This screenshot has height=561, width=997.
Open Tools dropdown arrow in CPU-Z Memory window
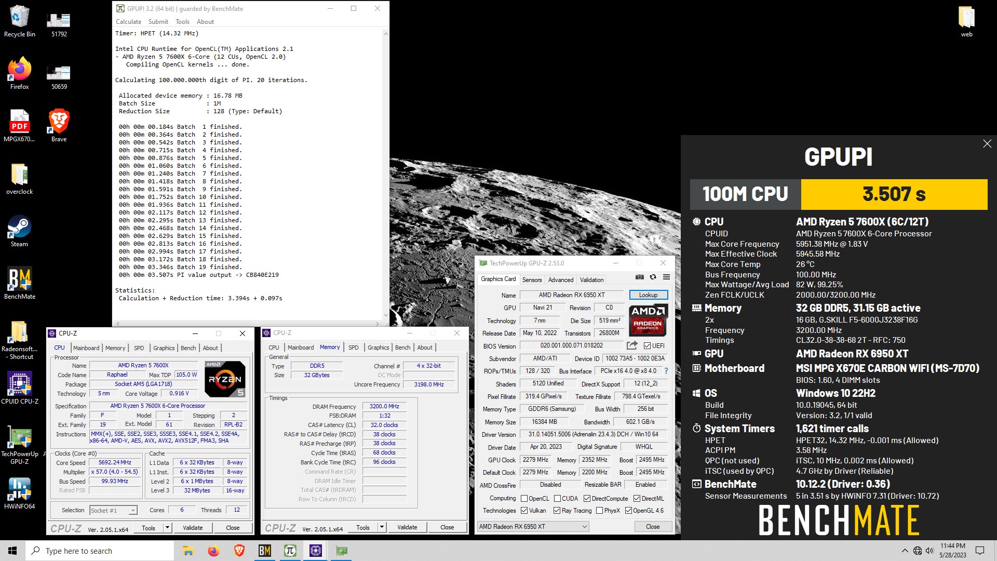point(382,527)
